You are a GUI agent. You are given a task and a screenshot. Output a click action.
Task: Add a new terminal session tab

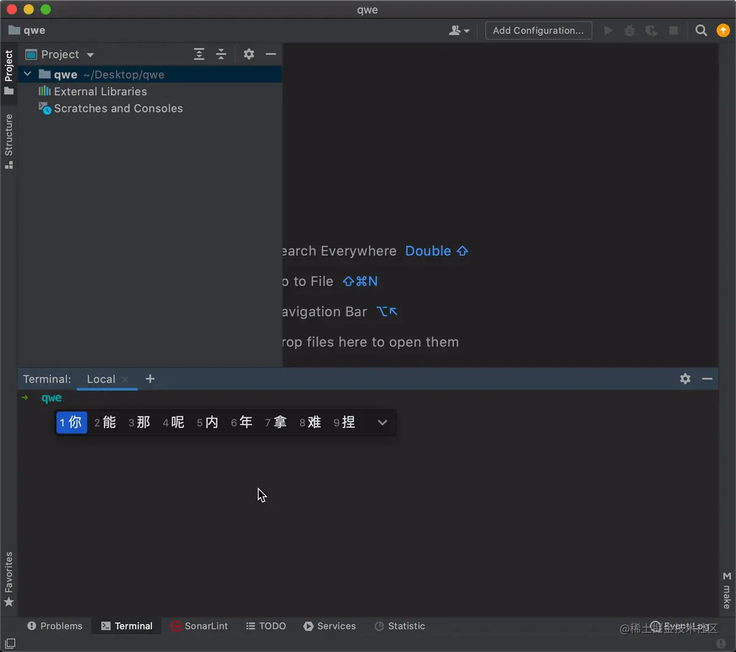tap(150, 379)
